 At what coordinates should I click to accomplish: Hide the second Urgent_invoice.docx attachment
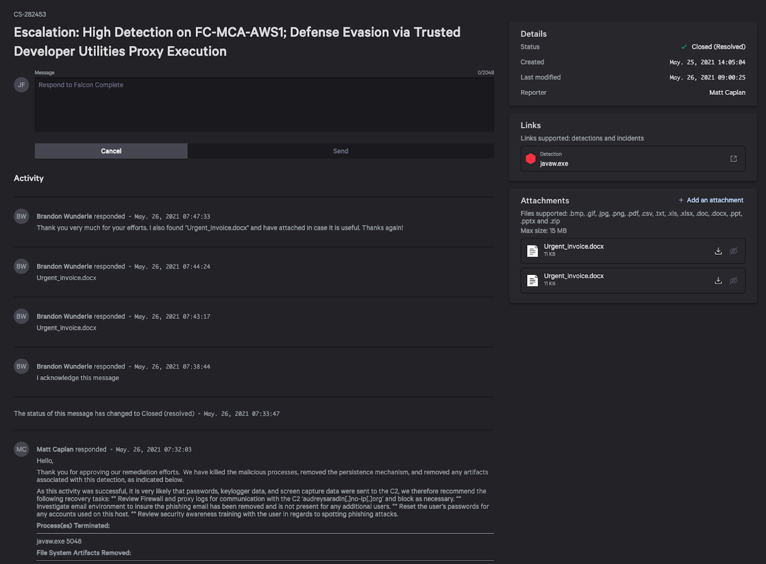pos(733,280)
